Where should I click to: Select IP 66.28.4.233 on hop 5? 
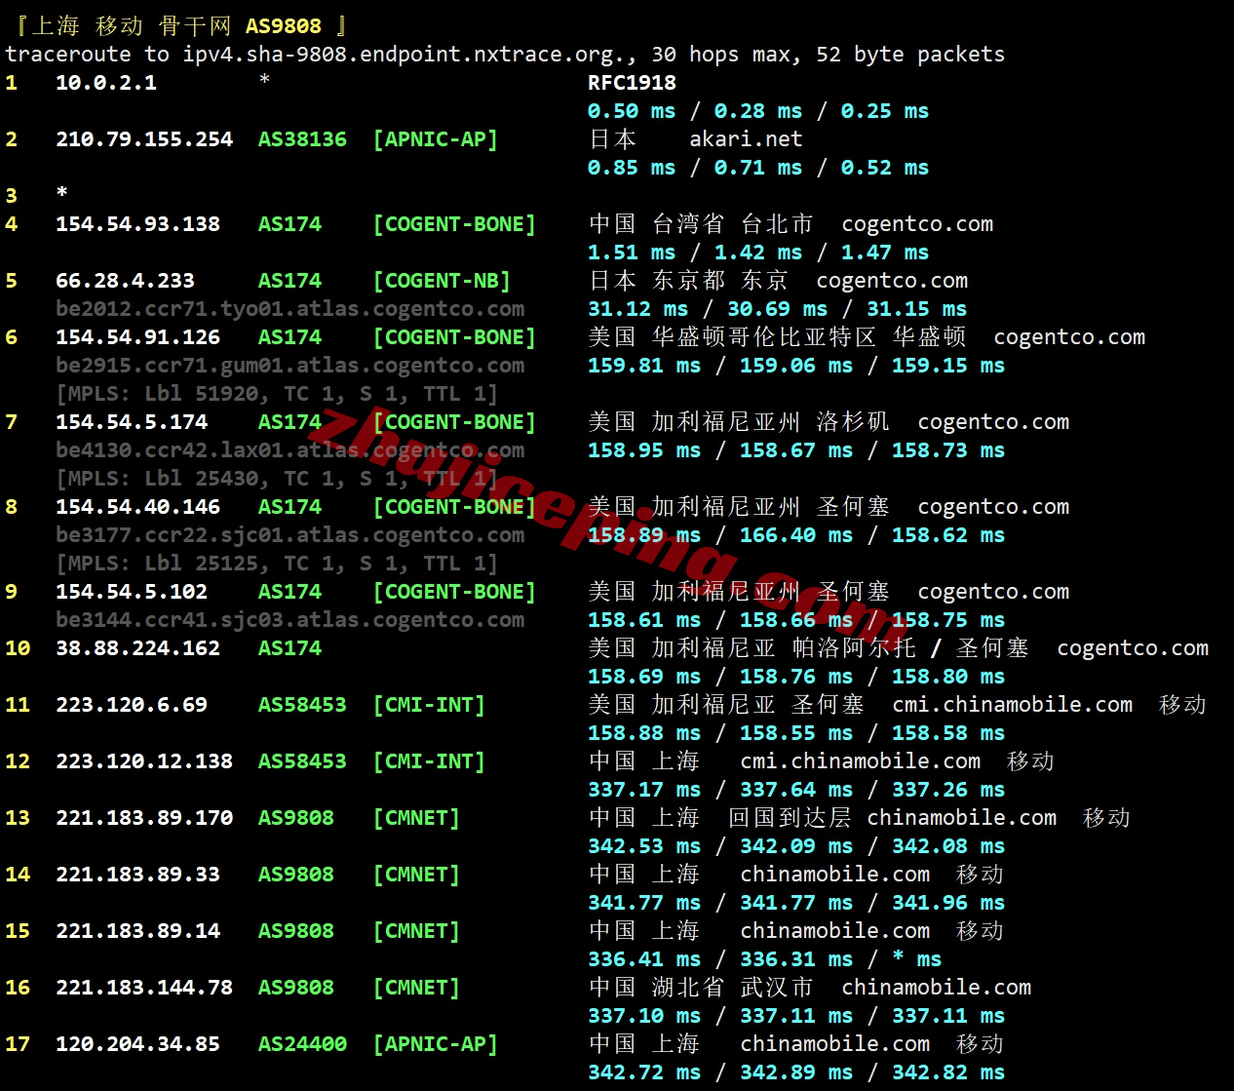click(x=125, y=281)
